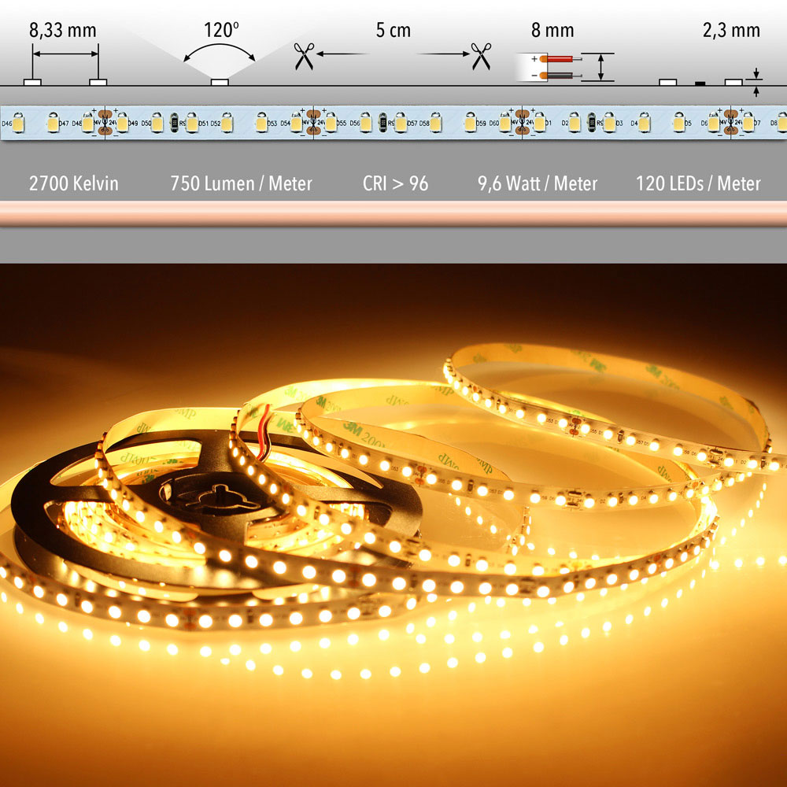
Task: Click the left scissors cut icon
Action: click(303, 57)
